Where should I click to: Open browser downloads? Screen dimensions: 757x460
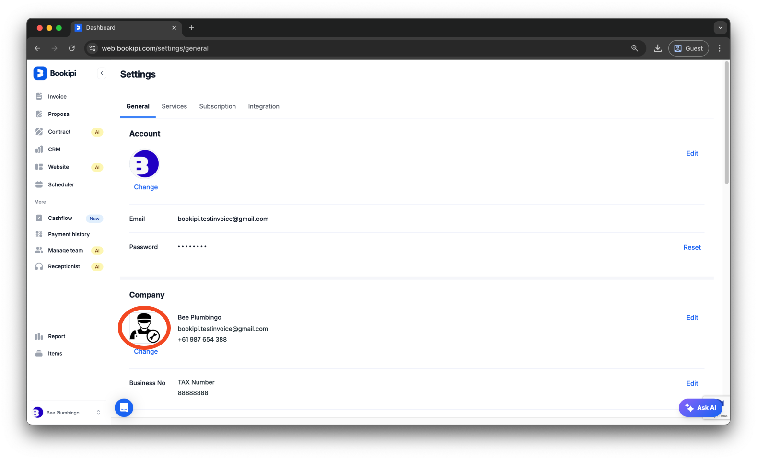[658, 48]
